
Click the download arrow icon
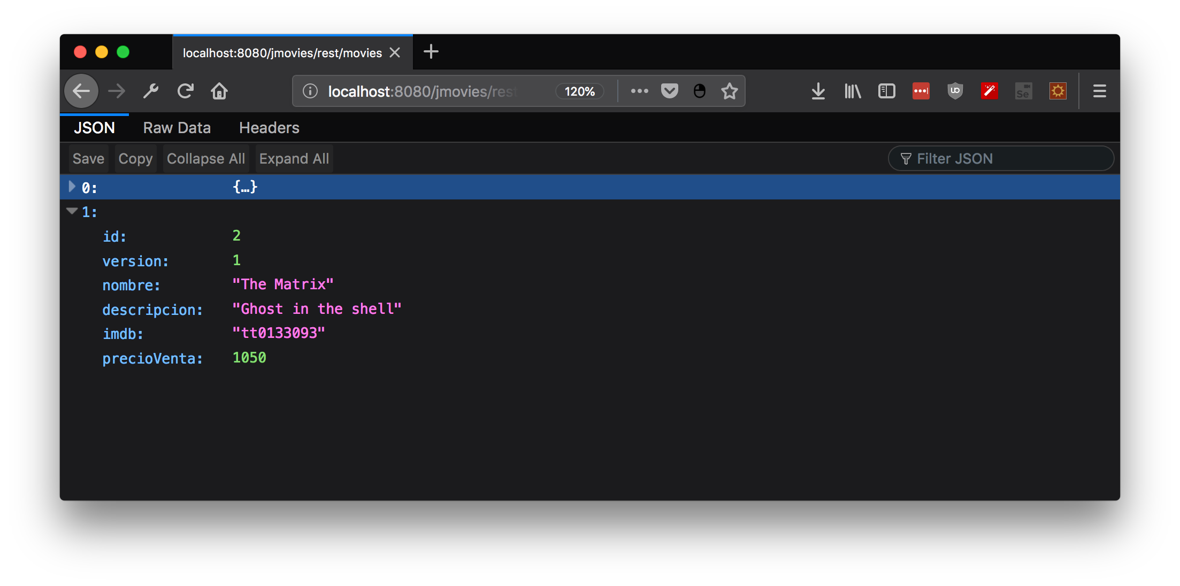click(818, 90)
